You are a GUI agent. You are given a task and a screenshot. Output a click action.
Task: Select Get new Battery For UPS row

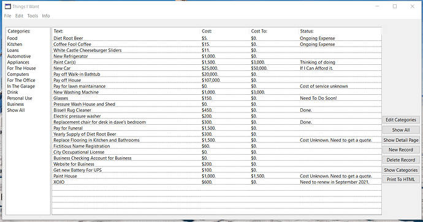216,170
